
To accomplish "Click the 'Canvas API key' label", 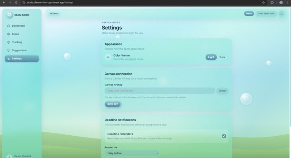I will click(x=113, y=85).
